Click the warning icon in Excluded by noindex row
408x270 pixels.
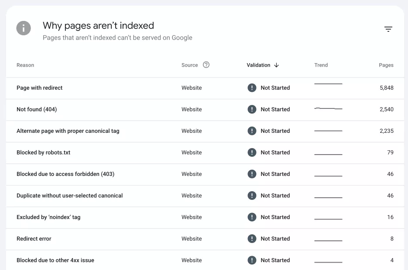(252, 217)
